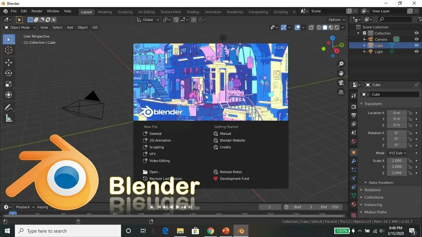Image resolution: width=422 pixels, height=237 pixels.
Task: Collapse the Transform panel
Action: [x=373, y=104]
